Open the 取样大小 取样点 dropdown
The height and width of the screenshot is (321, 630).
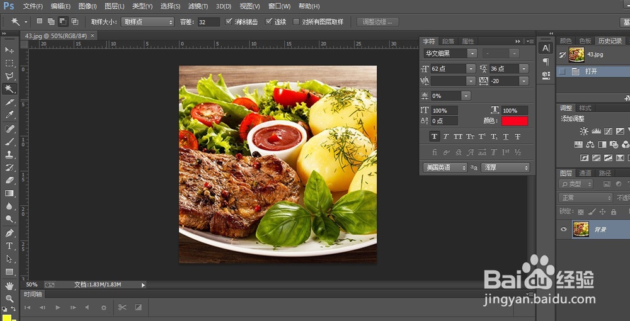click(147, 22)
